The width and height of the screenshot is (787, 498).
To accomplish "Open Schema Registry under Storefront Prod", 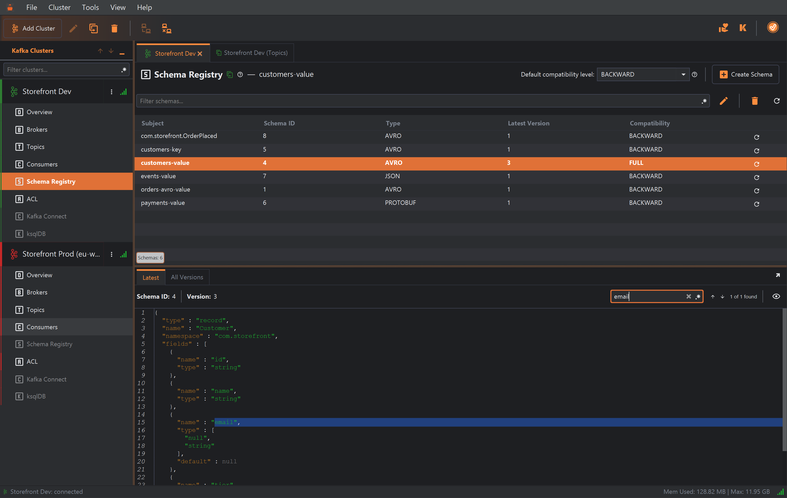I will [67, 344].
